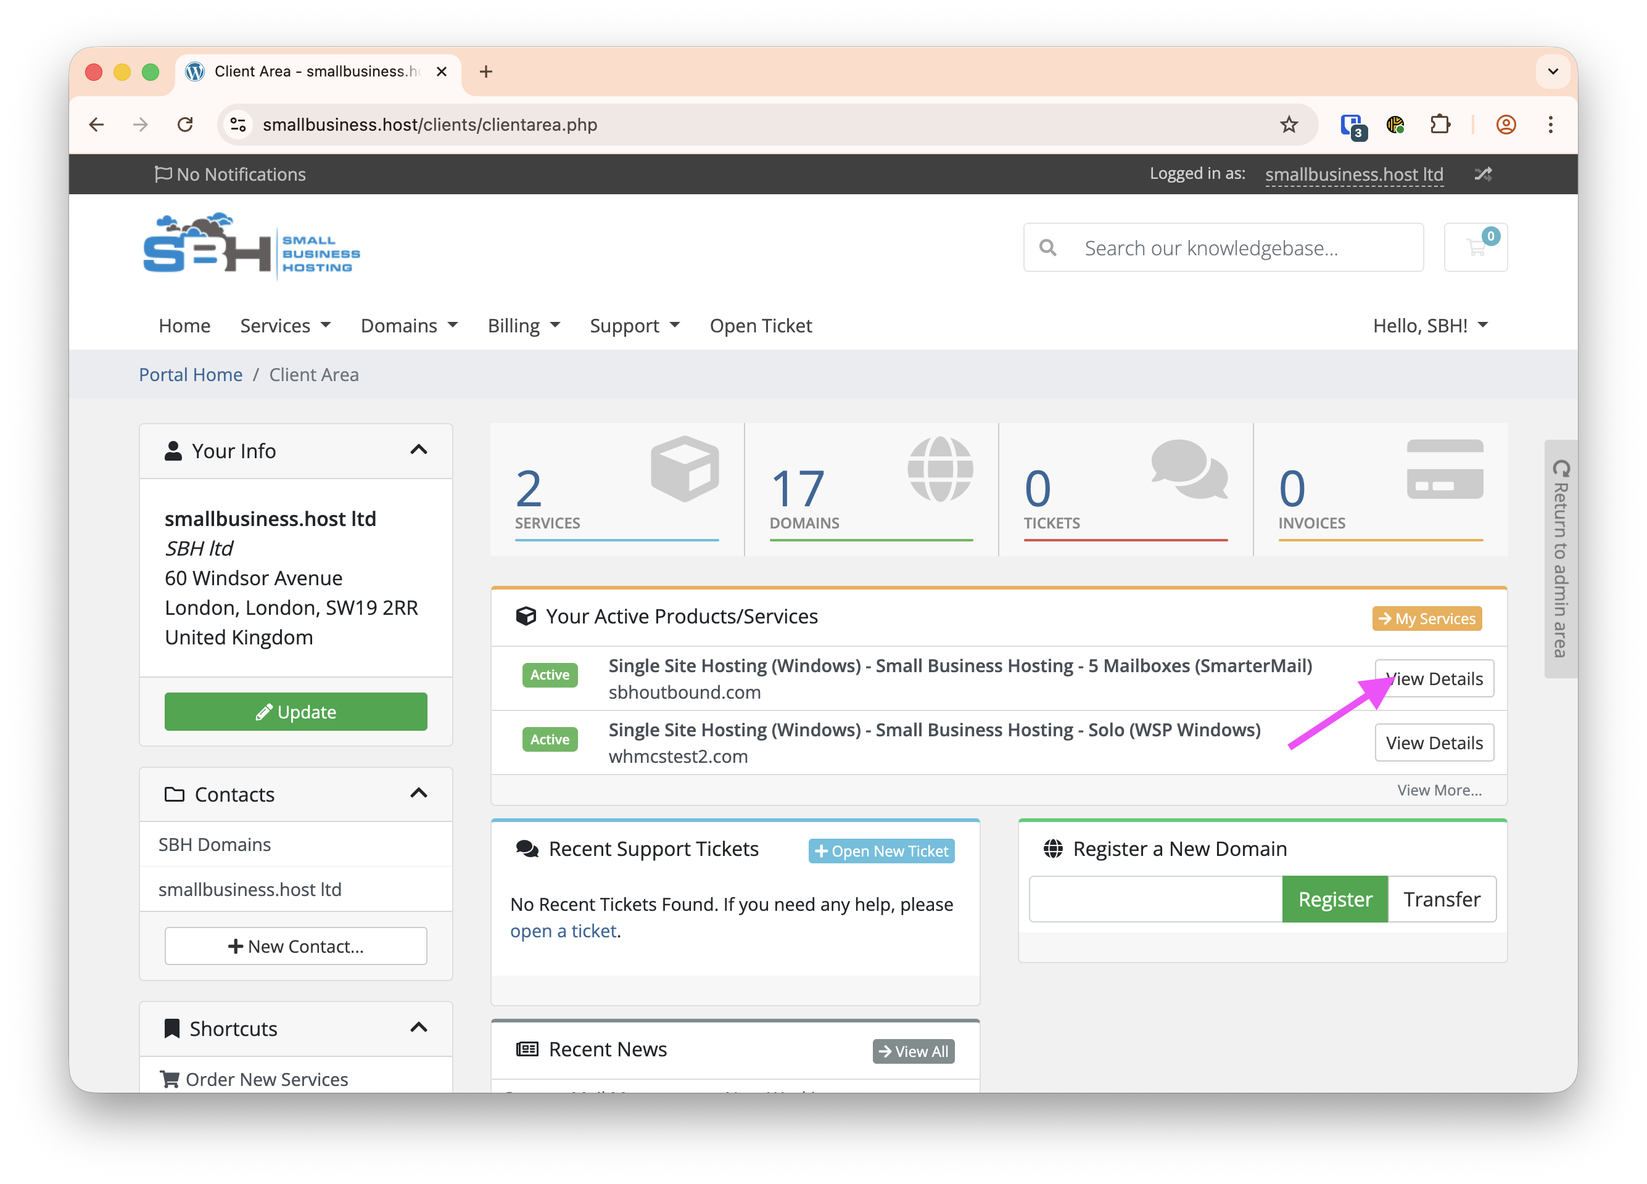This screenshot has width=1647, height=1184.
Task: Click the shopping cart icon
Action: pos(1475,247)
